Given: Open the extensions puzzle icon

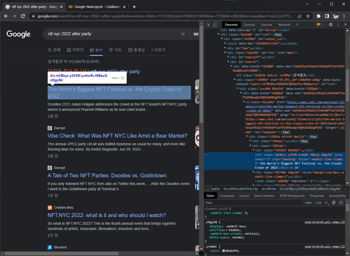Looking at the screenshot, I should click(319, 16).
